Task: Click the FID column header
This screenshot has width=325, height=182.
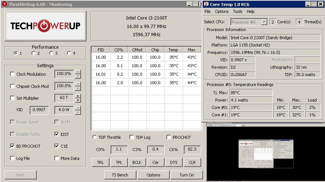Action: pos(101,50)
